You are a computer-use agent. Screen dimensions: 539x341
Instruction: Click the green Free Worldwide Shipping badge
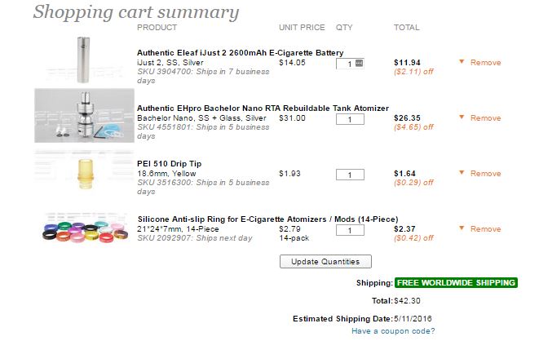456,282
